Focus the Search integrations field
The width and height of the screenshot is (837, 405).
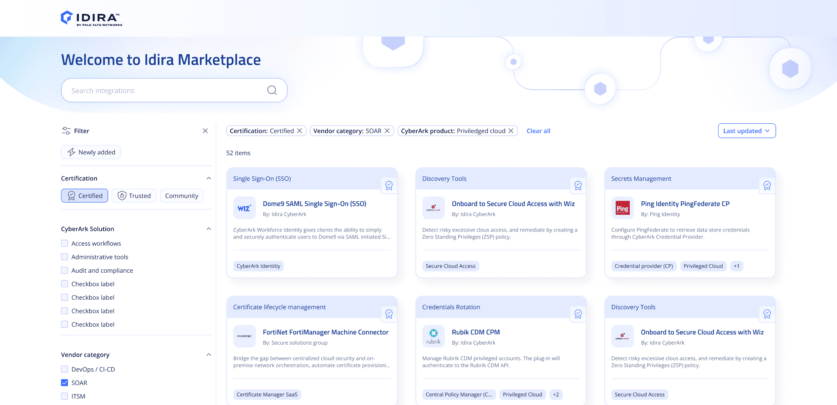pyautogui.click(x=174, y=90)
